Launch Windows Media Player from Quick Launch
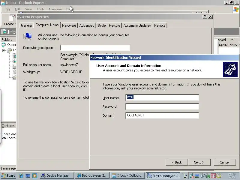The width and height of the screenshot is (240, 180). tap(35, 176)
